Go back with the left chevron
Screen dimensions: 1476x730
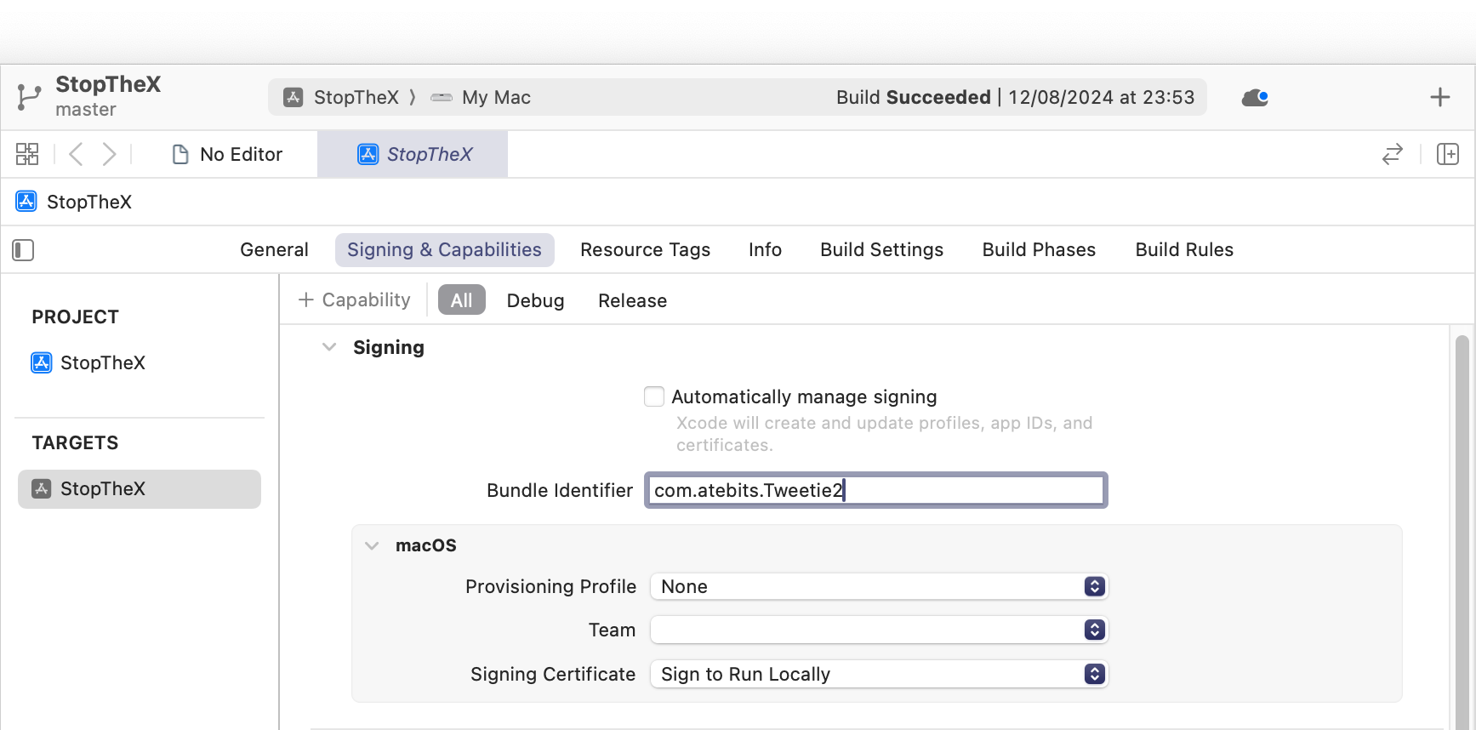pos(76,154)
